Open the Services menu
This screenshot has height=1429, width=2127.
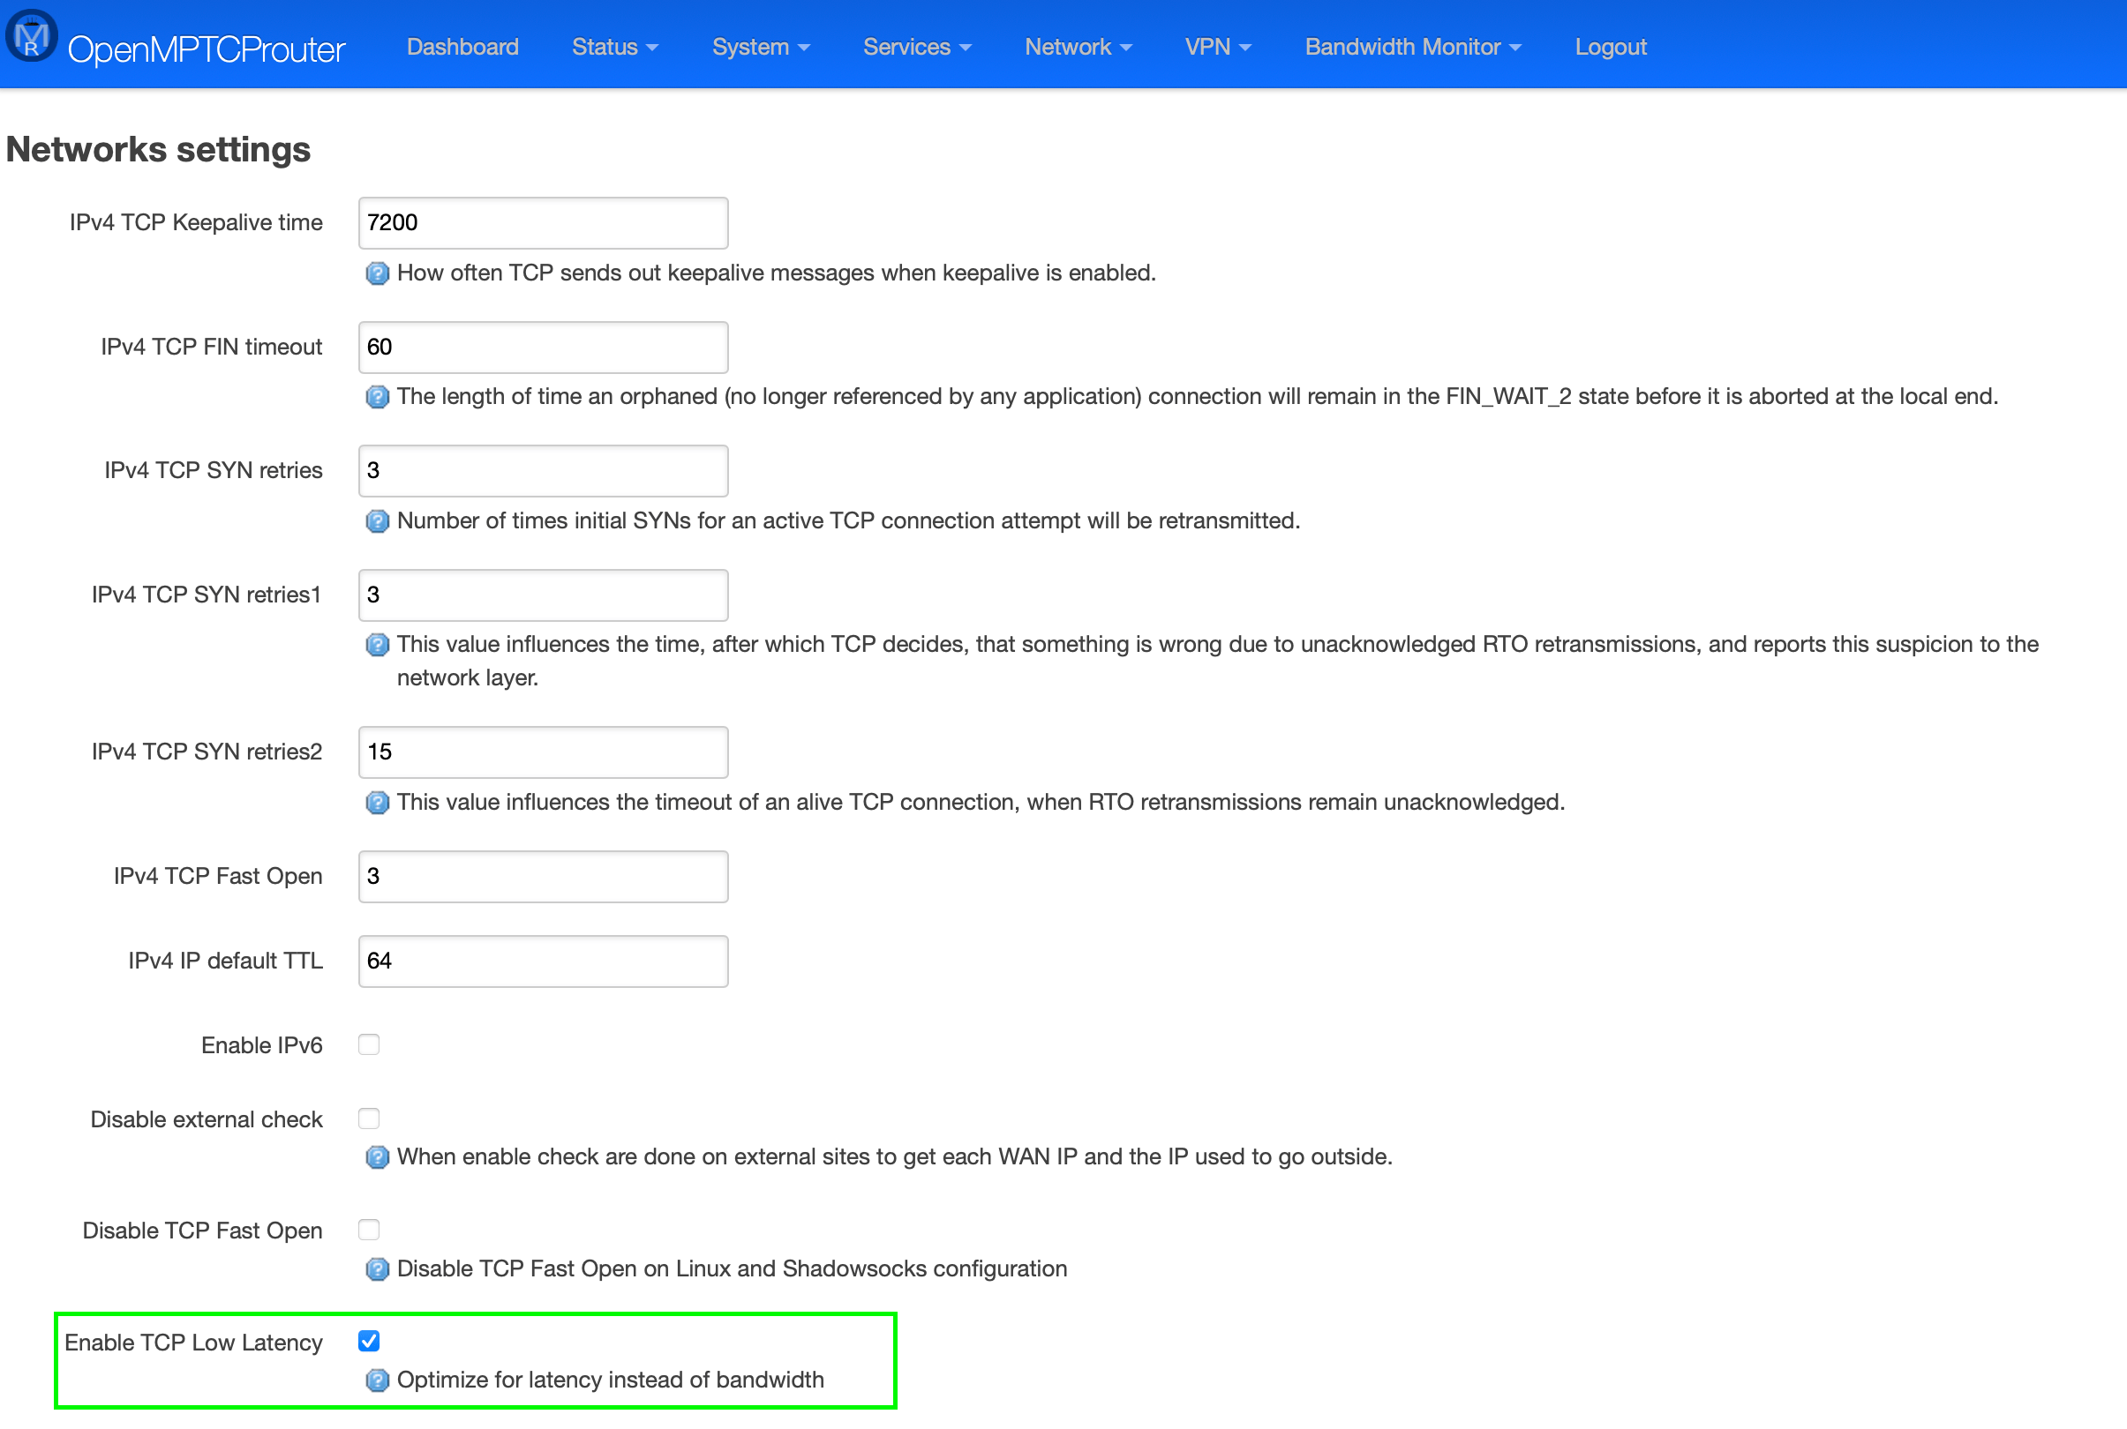[x=916, y=48]
